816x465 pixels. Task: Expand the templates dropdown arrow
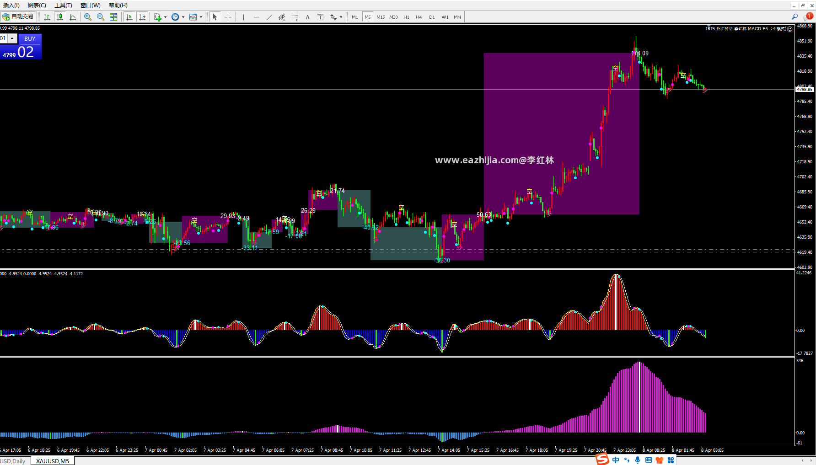tap(201, 17)
